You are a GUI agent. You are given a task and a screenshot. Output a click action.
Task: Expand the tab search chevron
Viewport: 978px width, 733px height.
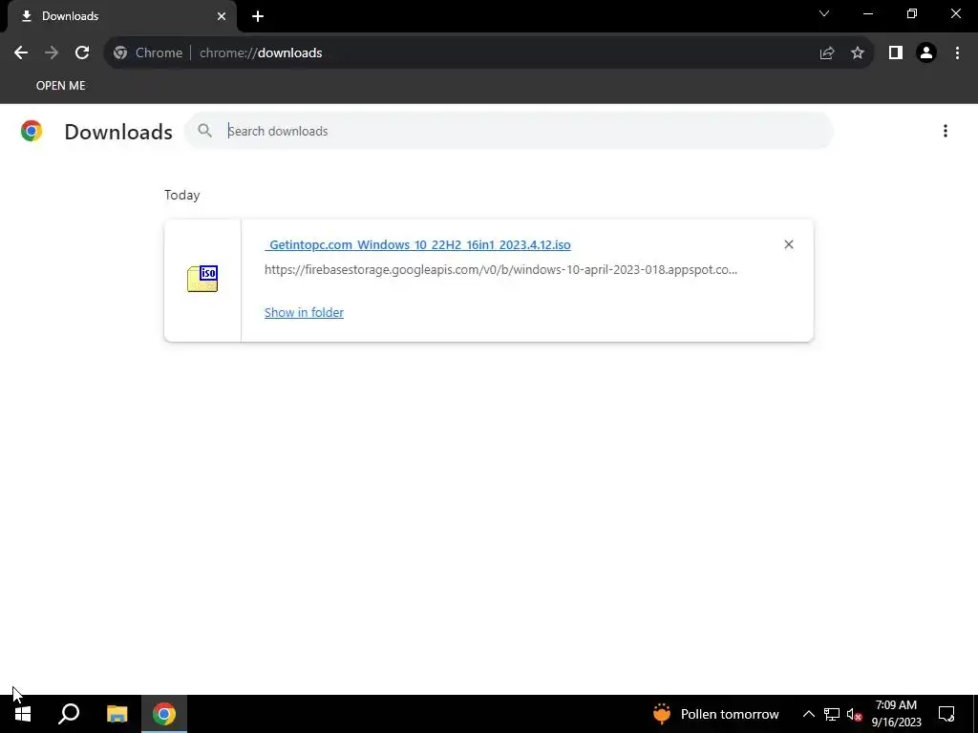click(x=824, y=13)
